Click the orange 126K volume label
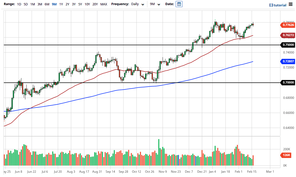The image size is (296, 177). (x=286, y=155)
